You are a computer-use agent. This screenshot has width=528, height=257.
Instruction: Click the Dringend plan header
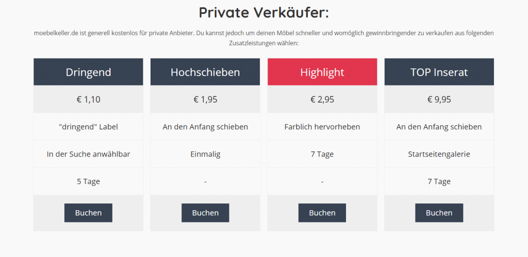88,72
